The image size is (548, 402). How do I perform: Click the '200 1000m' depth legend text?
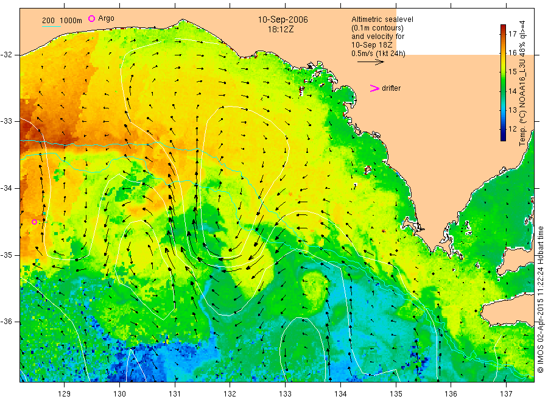click(x=62, y=21)
